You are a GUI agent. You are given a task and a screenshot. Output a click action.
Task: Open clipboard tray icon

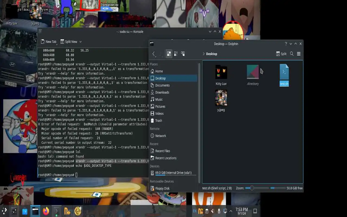pyautogui.click(x=207, y=211)
